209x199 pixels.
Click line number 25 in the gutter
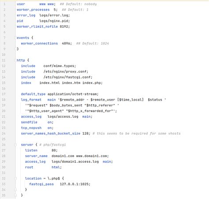(4, 139)
